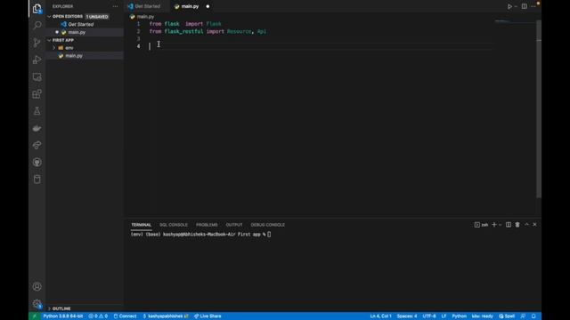570x320 pixels.
Task: Open Extensions view
Action: tap(37, 94)
